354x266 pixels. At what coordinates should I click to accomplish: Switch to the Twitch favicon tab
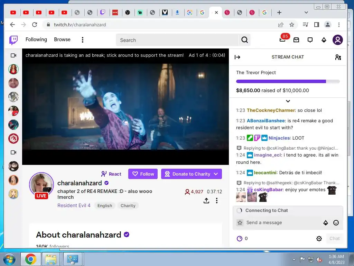point(103,12)
